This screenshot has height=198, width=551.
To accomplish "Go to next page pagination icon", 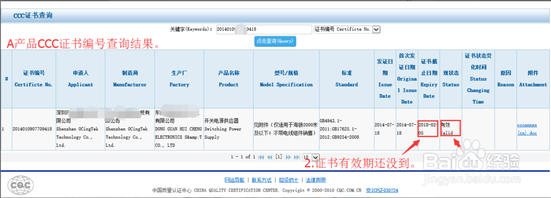I will point(289,157).
